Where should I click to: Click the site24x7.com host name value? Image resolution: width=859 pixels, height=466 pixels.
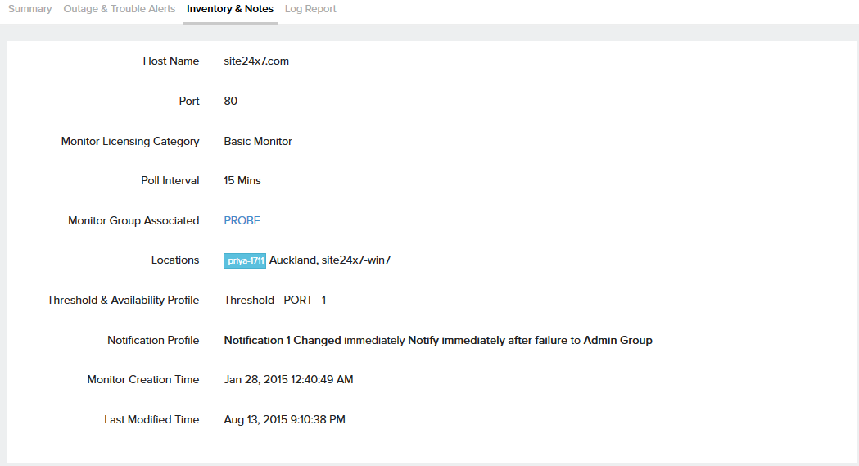(x=256, y=61)
